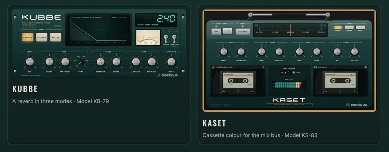The height and width of the screenshot is (152, 389).
Task: Click the Kaset output-section Mix knob
Action: click(337, 52)
